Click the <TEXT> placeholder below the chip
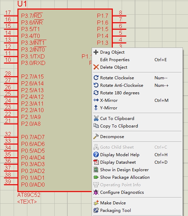The width and height of the screenshot is (188, 216). point(27,202)
